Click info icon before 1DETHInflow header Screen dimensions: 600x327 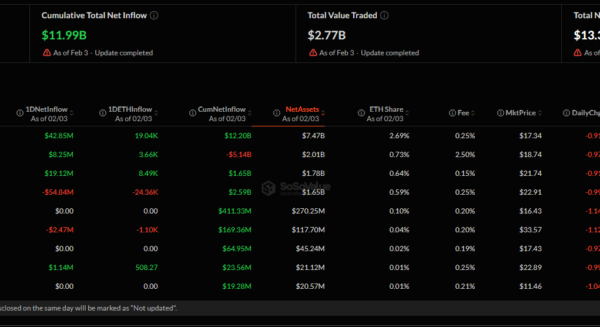[103, 110]
